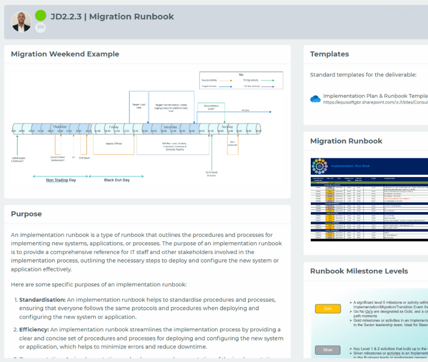Click the small flag icon under status
428x362 pixels.
tap(41, 28)
